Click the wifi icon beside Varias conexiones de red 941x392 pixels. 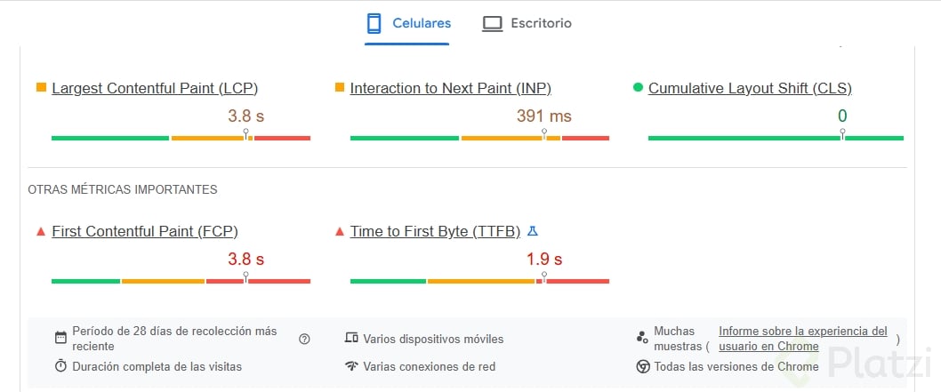[351, 366]
